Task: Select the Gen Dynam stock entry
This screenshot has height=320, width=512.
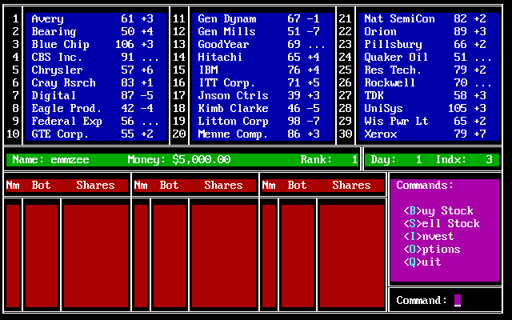Action: 262,19
